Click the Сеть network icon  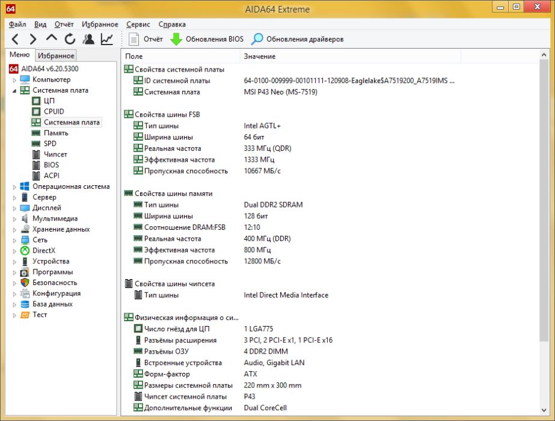(x=25, y=240)
